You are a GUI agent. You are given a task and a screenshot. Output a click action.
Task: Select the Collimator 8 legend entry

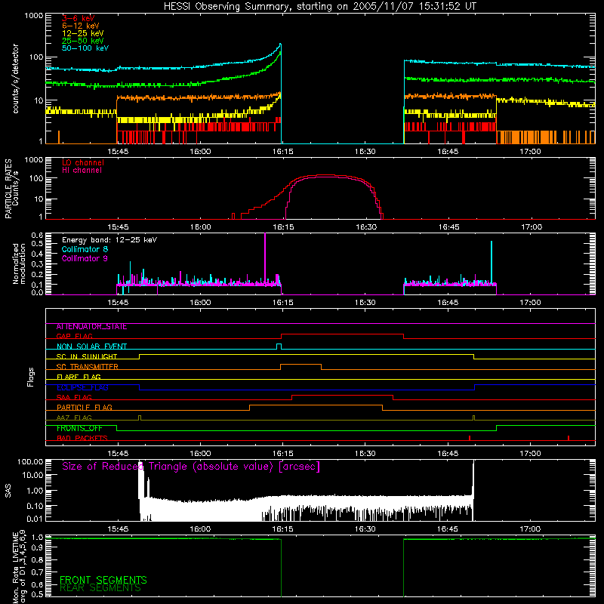click(85, 249)
